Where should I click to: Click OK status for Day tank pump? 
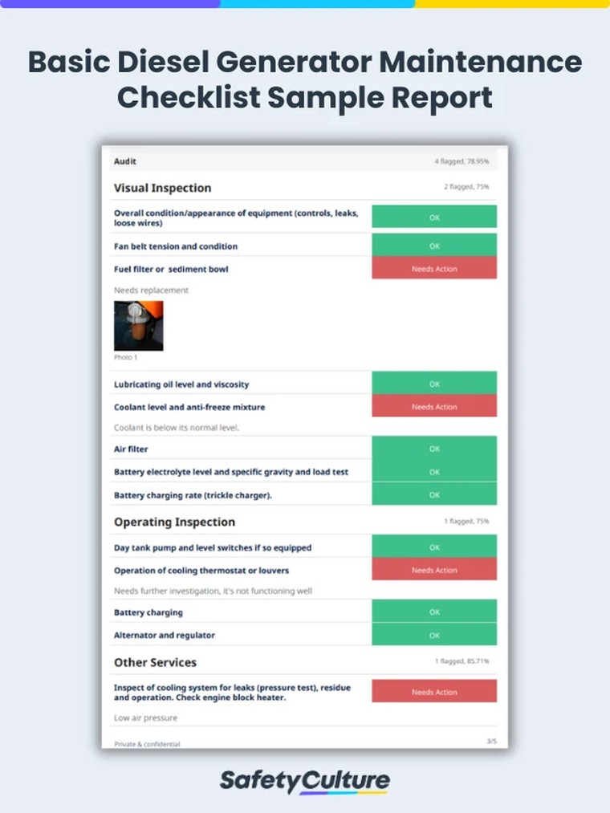point(434,547)
